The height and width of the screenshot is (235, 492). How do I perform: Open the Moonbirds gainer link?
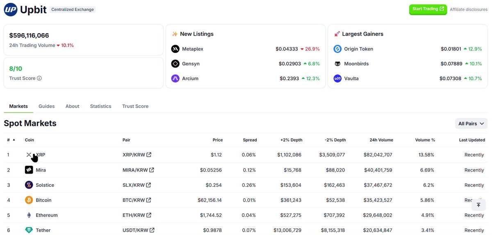356,64
